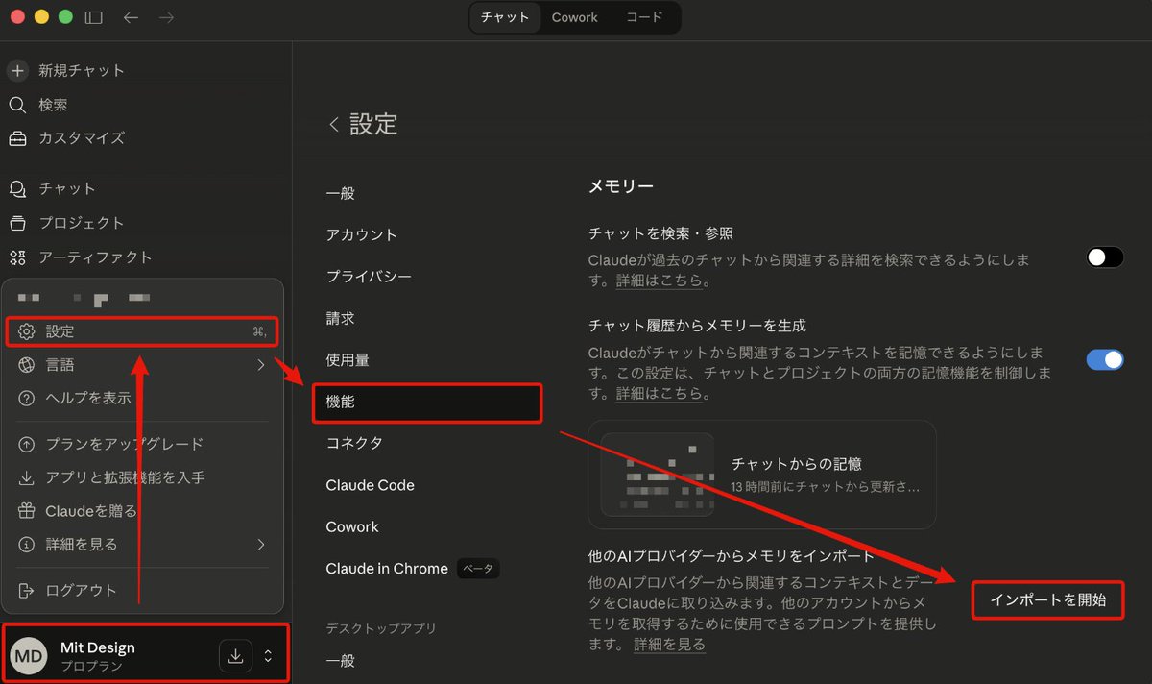1152x684 pixels.
Task: Open the Claude Code settings section
Action: 370,485
